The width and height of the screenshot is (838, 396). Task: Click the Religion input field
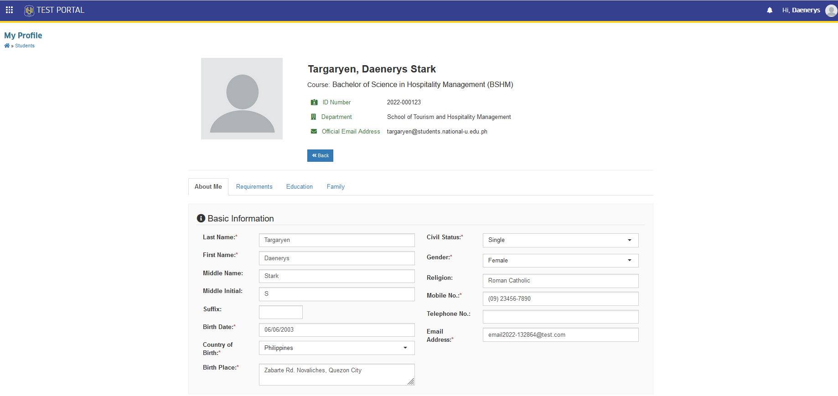(560, 281)
